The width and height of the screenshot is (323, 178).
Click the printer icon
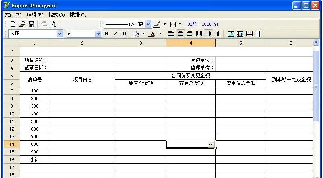click(44, 24)
